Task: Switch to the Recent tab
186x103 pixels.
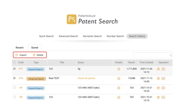Action: pos(19,47)
